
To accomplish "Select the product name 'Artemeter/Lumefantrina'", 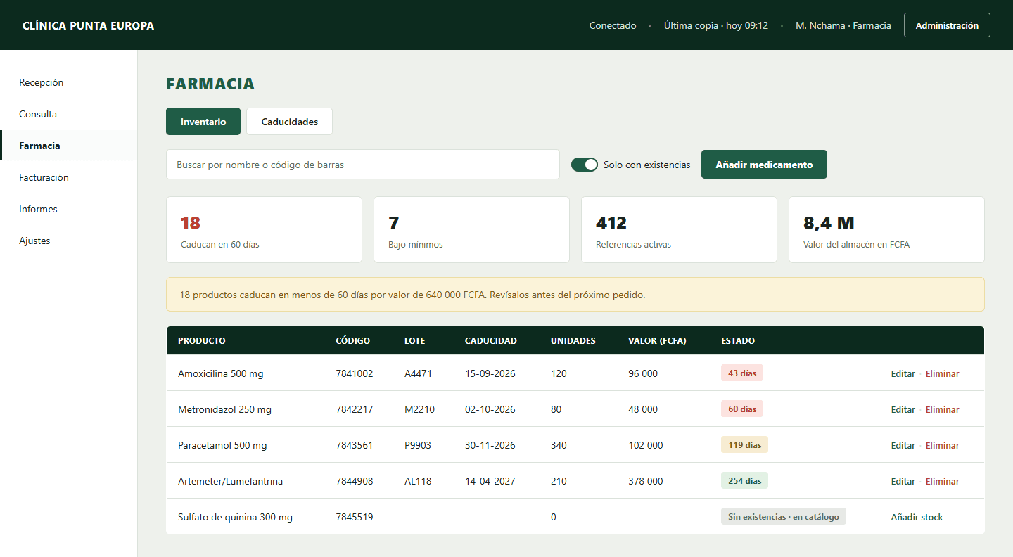I will point(231,481).
